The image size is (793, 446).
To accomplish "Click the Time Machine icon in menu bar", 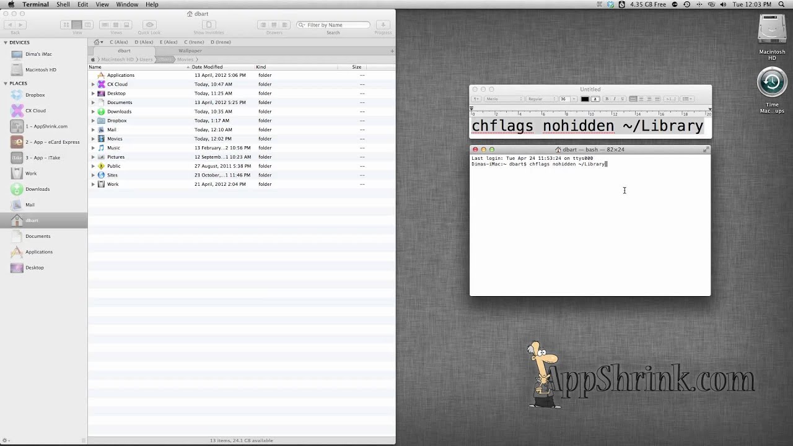I will tap(686, 4).
